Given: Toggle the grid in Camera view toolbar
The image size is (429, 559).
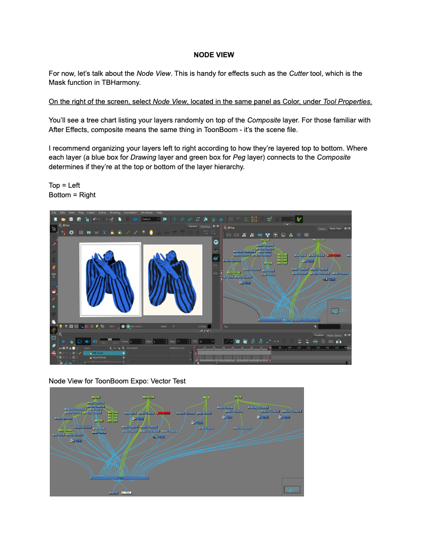Looking at the screenshot, I should [x=81, y=233].
